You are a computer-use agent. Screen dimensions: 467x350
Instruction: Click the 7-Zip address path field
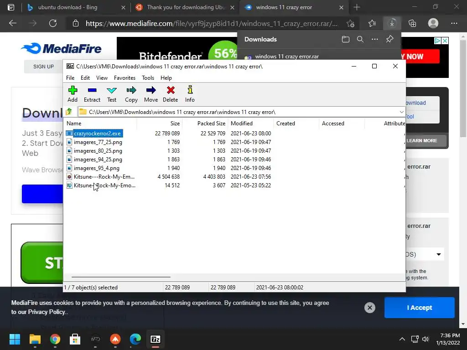pyautogui.click(x=238, y=112)
